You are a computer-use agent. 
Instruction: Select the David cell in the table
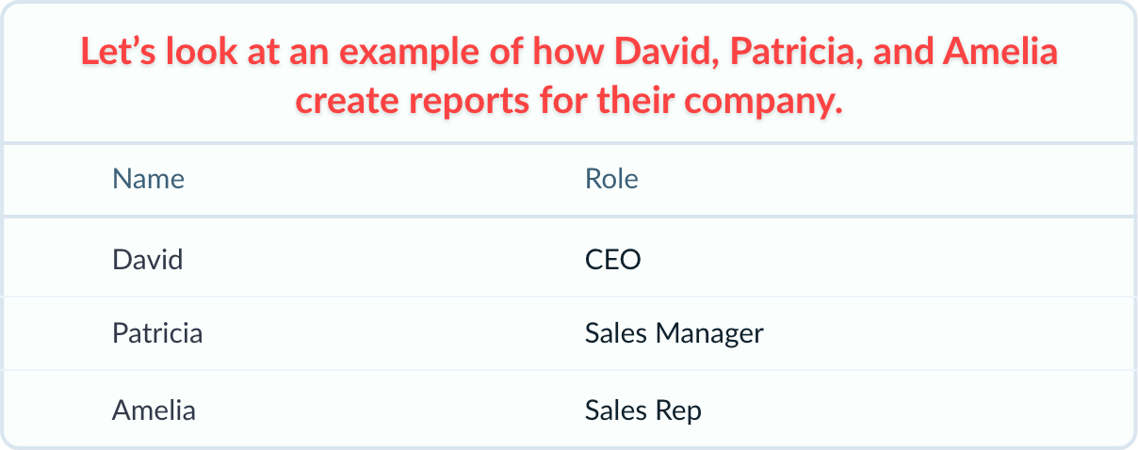[x=147, y=259]
